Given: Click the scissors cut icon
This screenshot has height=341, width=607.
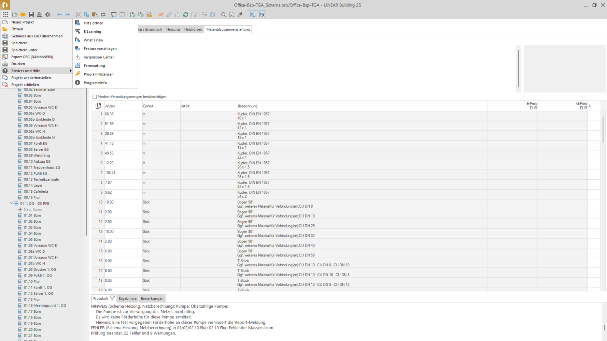Looking at the screenshot, I should (78, 15).
